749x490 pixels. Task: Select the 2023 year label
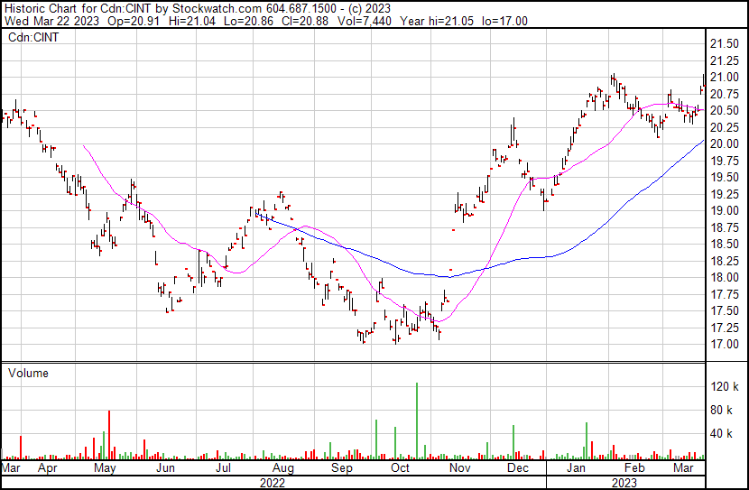tap(624, 483)
